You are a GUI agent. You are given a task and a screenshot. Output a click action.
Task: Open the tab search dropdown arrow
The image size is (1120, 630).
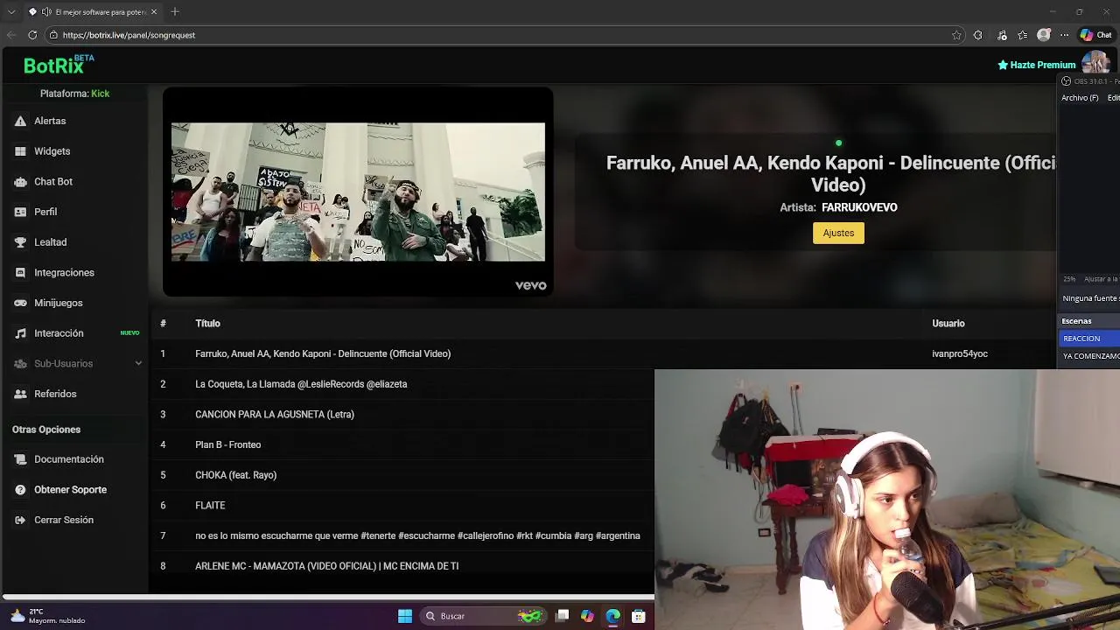click(x=11, y=12)
